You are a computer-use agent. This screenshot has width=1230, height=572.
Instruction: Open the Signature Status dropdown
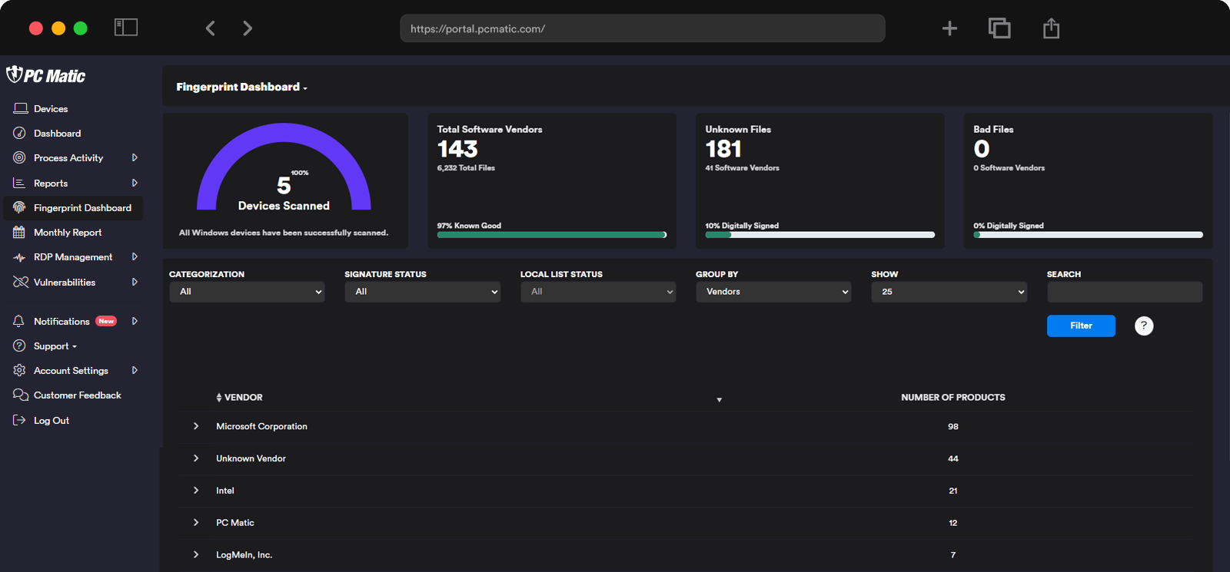pyautogui.click(x=422, y=292)
